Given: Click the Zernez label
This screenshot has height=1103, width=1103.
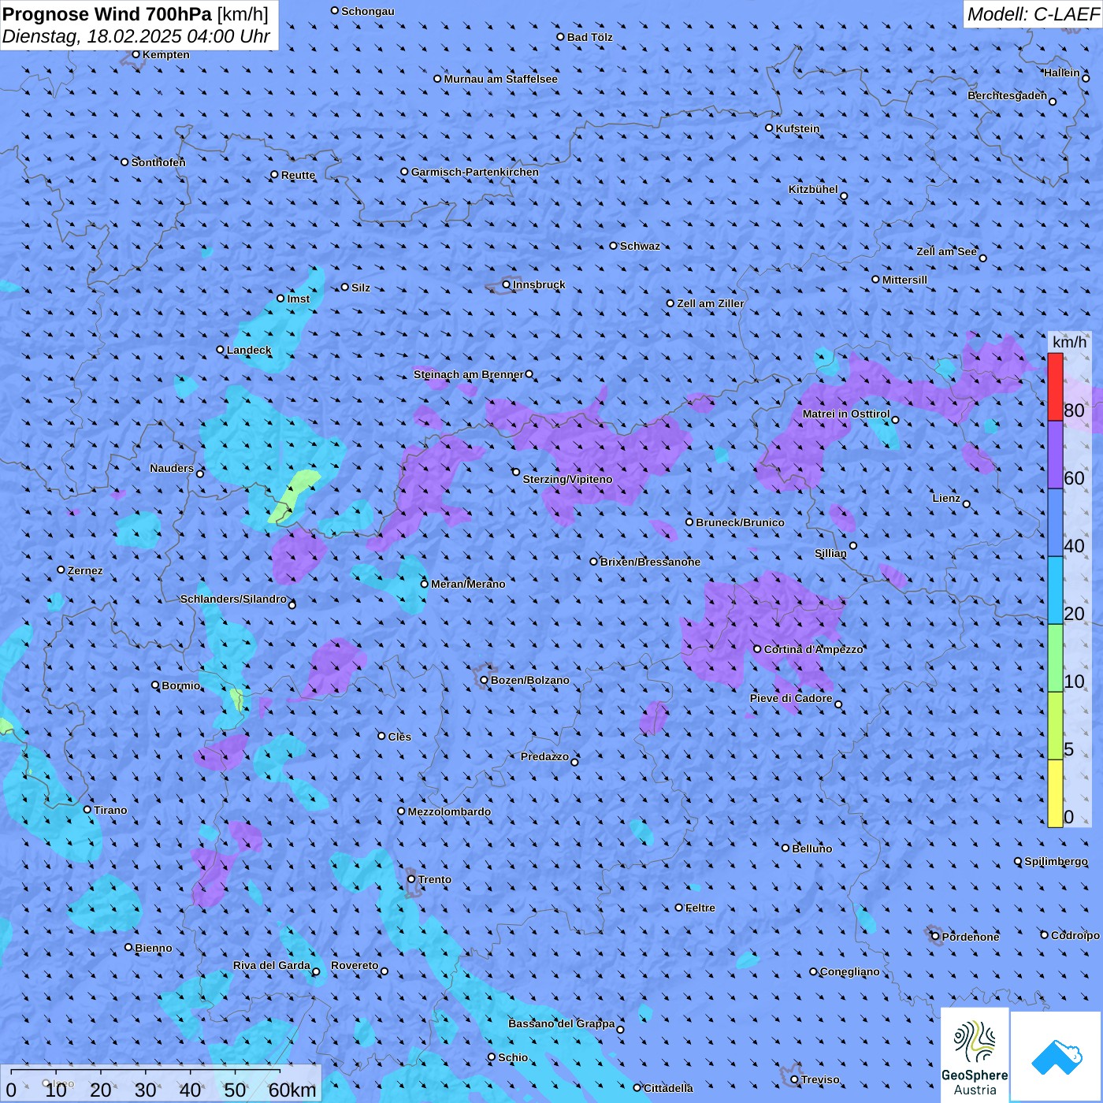Looking at the screenshot, I should (85, 570).
